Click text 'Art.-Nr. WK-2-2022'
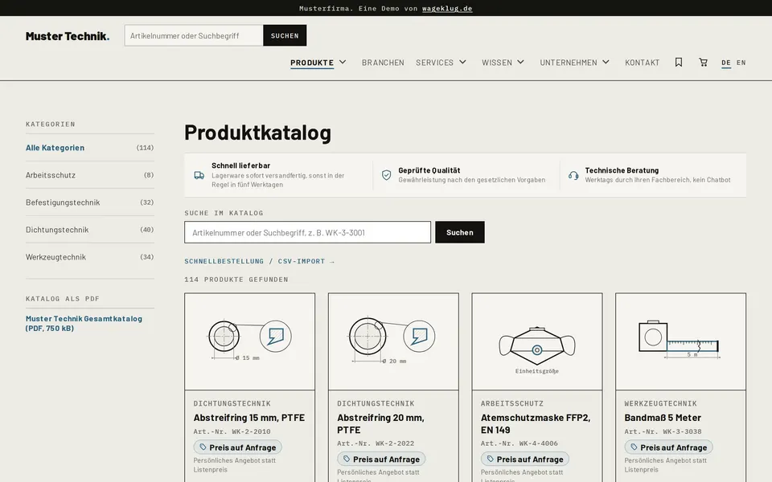The height and width of the screenshot is (482, 772). coord(376,443)
